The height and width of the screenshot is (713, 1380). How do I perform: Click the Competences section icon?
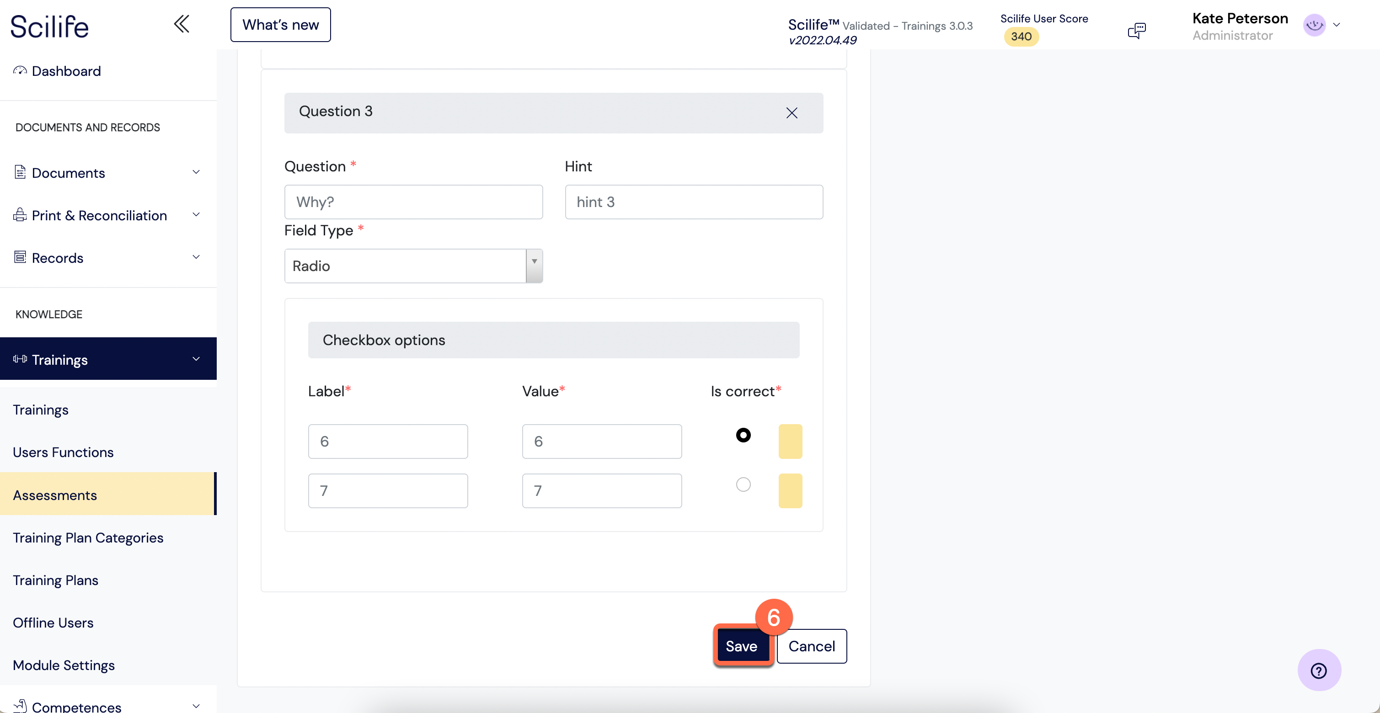coord(19,706)
